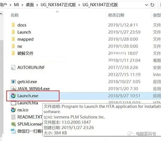Navigate to 用户 in the address path

coord(3,5)
